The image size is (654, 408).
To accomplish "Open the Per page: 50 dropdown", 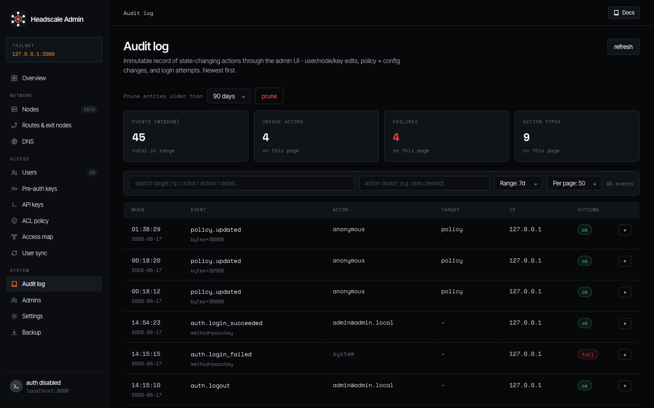I will [574, 183].
